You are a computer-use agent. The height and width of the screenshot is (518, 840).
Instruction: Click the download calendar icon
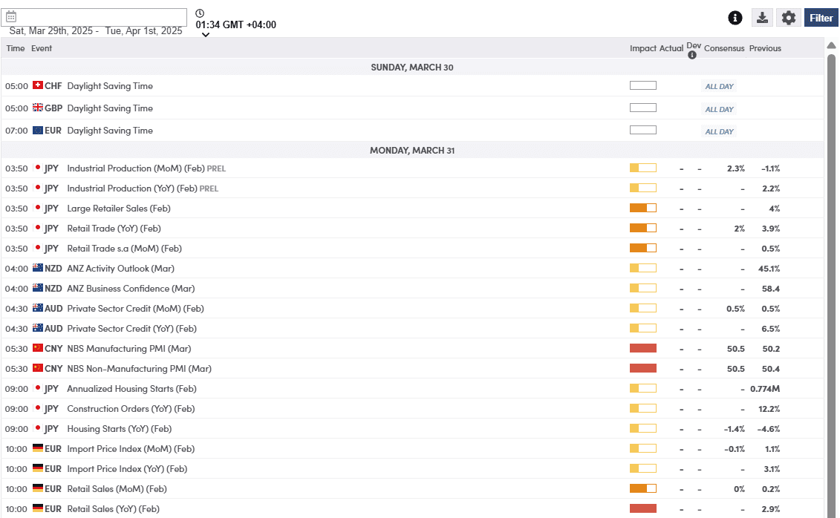click(x=762, y=18)
